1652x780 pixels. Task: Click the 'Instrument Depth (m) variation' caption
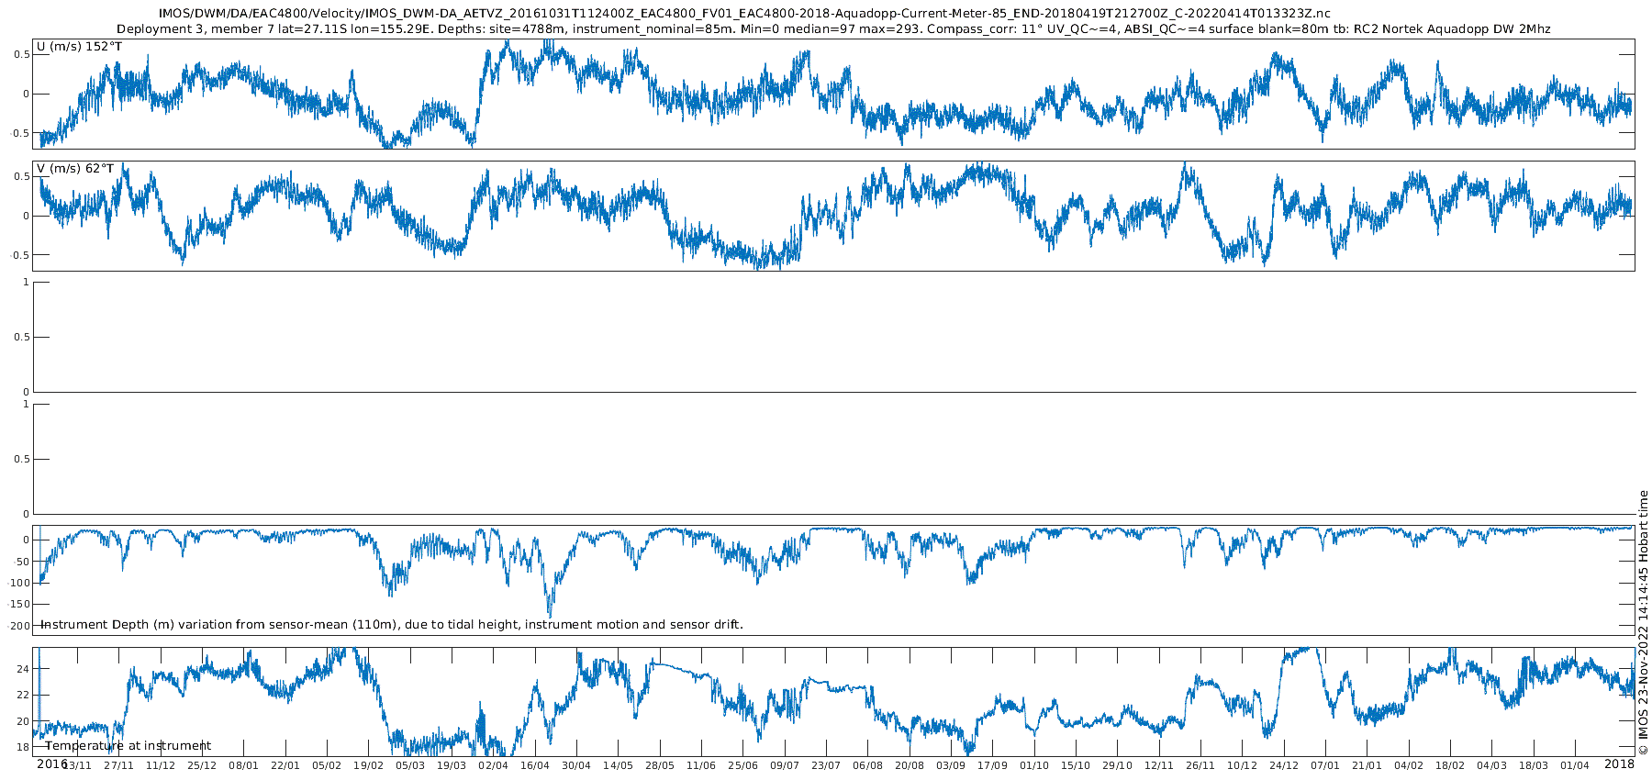click(x=392, y=625)
